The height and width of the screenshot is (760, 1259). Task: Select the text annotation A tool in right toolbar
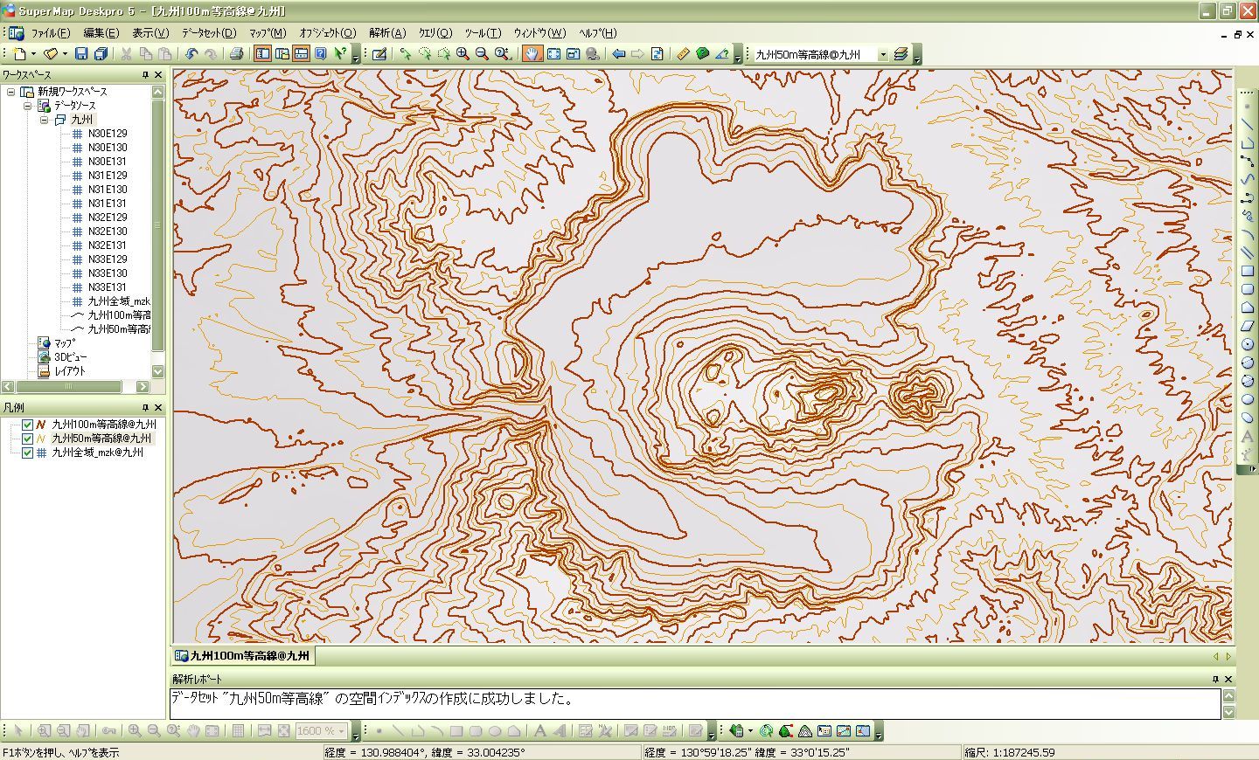click(x=1248, y=436)
